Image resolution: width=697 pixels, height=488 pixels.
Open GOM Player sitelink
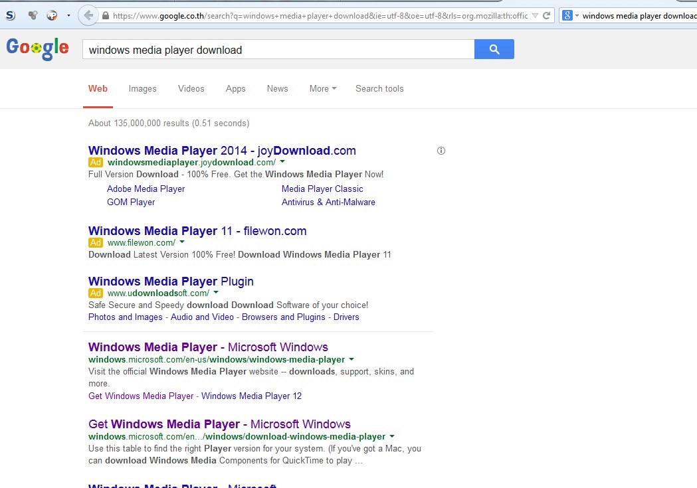131,202
